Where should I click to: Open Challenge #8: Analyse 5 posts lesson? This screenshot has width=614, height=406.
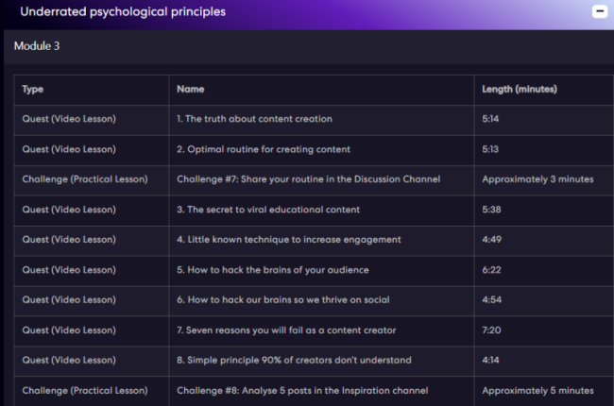coord(301,391)
